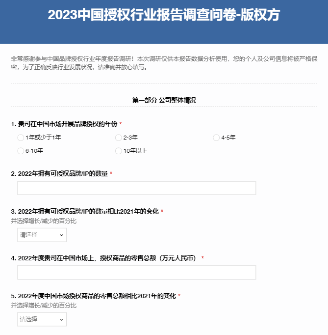Select the "1年或少于1年" radio option
The height and width of the screenshot is (335, 328).
point(21,138)
